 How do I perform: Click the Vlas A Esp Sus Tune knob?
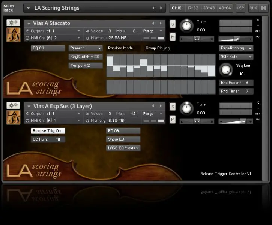[x=187, y=109]
